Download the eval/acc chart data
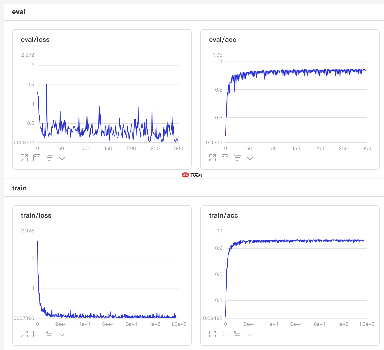 pos(250,158)
